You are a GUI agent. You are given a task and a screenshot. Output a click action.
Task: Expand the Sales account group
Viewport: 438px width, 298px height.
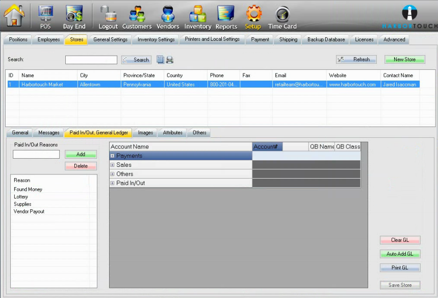pyautogui.click(x=112, y=165)
